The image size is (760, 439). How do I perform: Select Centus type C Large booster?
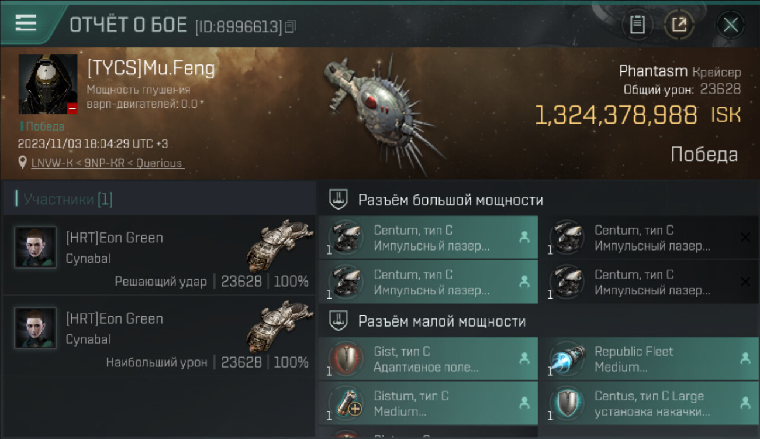(649, 403)
